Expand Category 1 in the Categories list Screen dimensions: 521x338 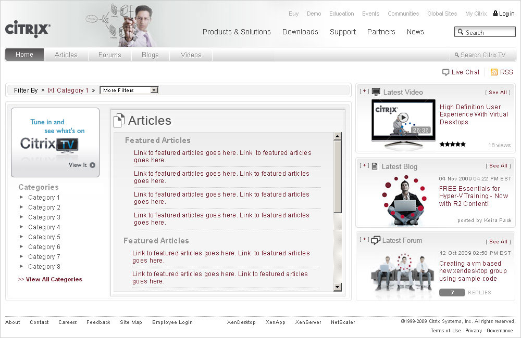[21, 197]
